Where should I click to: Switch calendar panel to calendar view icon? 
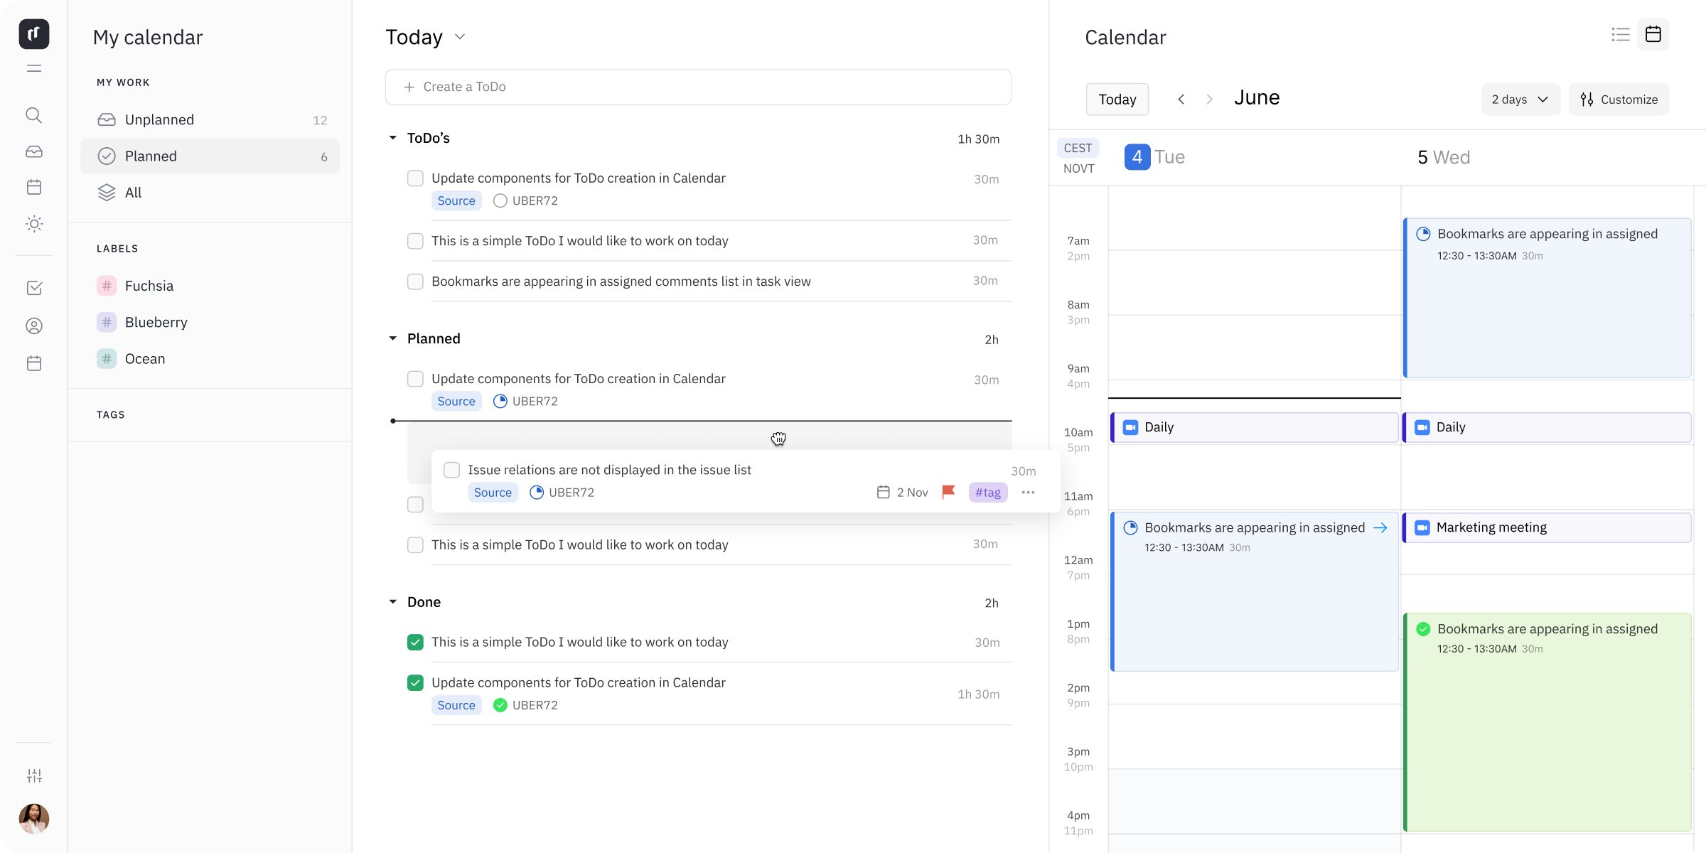click(x=1653, y=34)
